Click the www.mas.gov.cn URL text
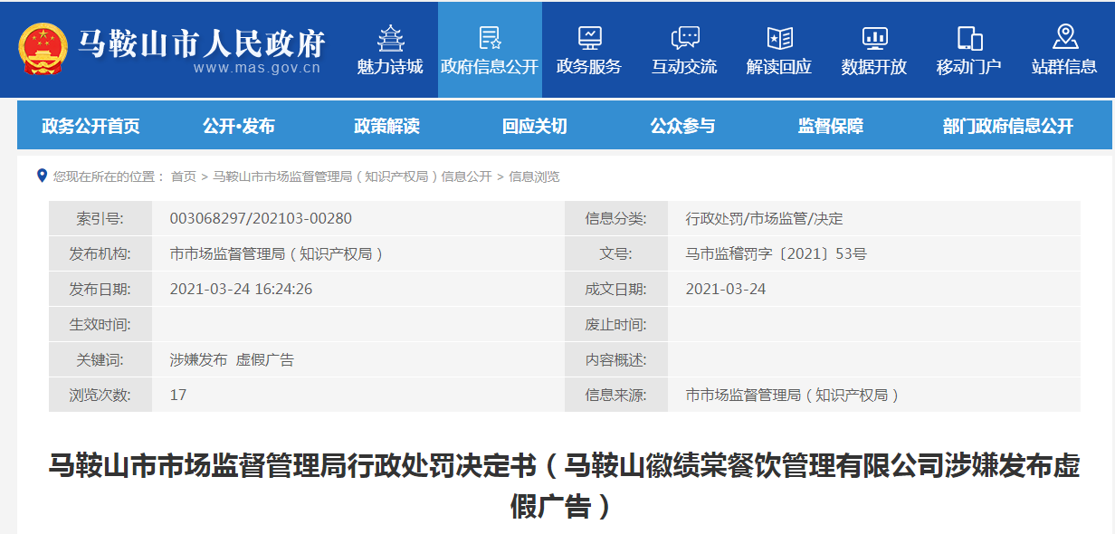The image size is (1115, 534). point(257,67)
